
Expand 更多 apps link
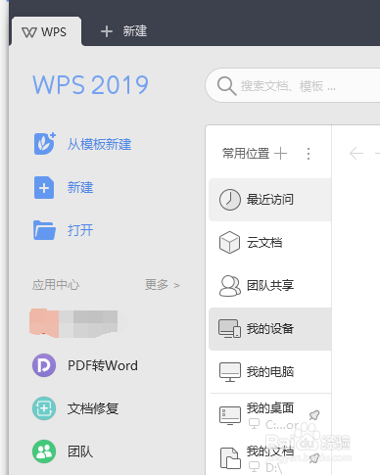pos(163,285)
